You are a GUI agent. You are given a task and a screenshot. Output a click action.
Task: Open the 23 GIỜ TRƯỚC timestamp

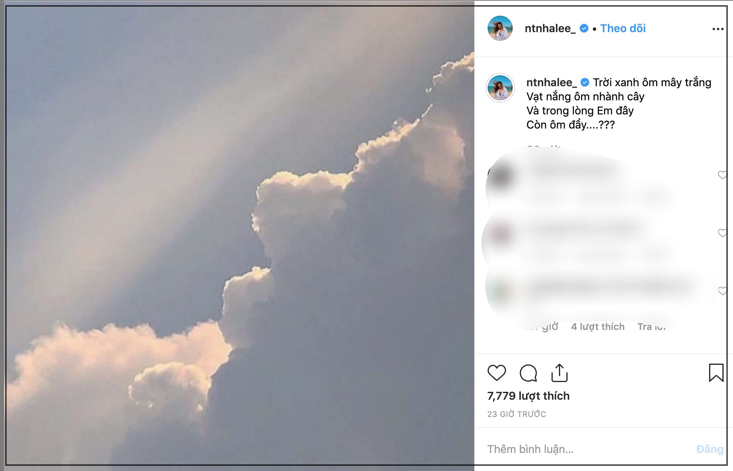coord(516,414)
